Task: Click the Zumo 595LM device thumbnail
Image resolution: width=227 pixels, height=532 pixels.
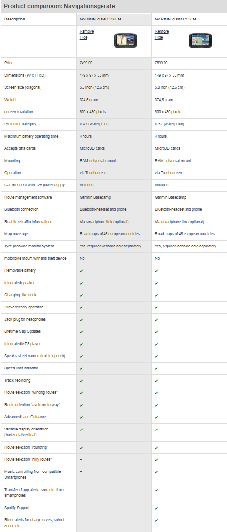Action: (201, 41)
